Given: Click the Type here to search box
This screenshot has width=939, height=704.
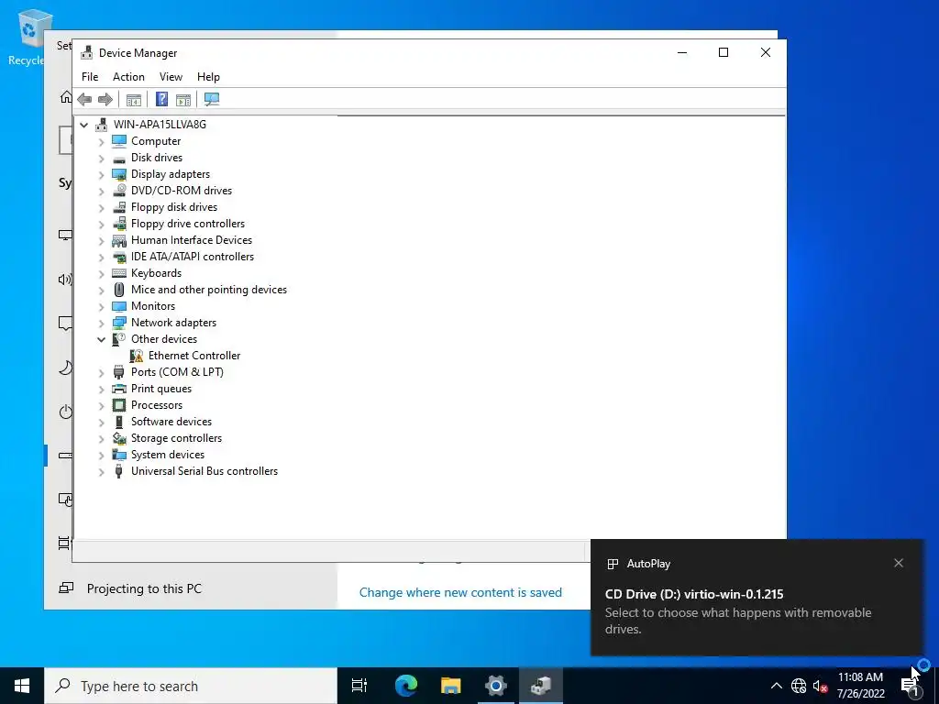Looking at the screenshot, I should click(x=191, y=686).
